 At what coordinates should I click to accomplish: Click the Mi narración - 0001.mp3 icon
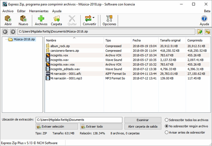click(x=48, y=78)
